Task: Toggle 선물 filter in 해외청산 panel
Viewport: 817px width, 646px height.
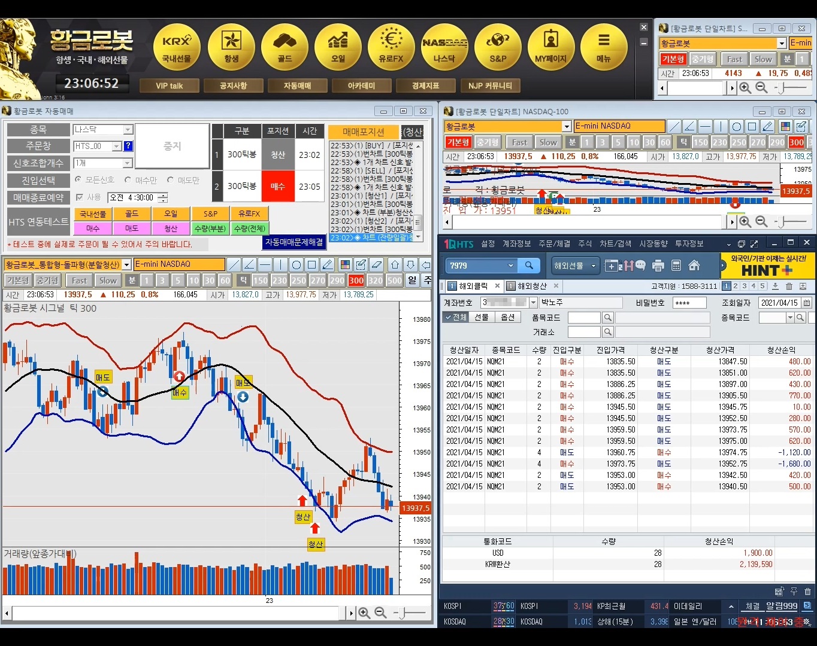Action: (x=482, y=317)
